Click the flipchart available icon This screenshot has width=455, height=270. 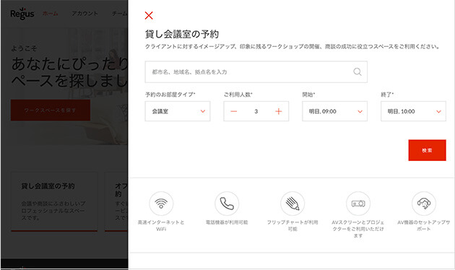292,204
